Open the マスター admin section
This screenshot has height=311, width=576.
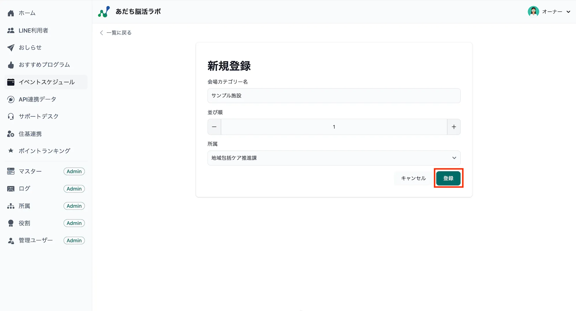[30, 171]
